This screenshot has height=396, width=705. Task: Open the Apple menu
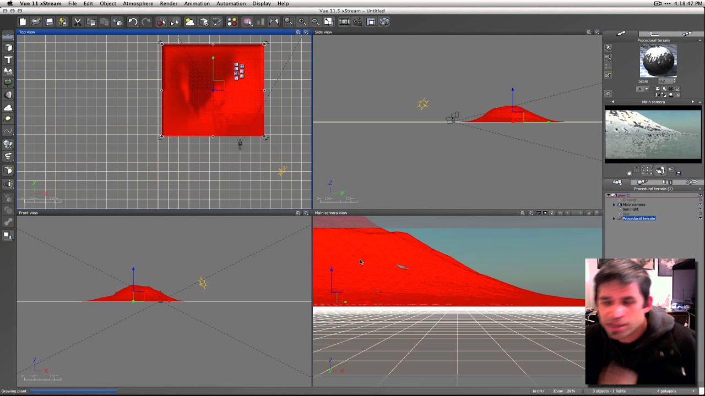tap(9, 4)
